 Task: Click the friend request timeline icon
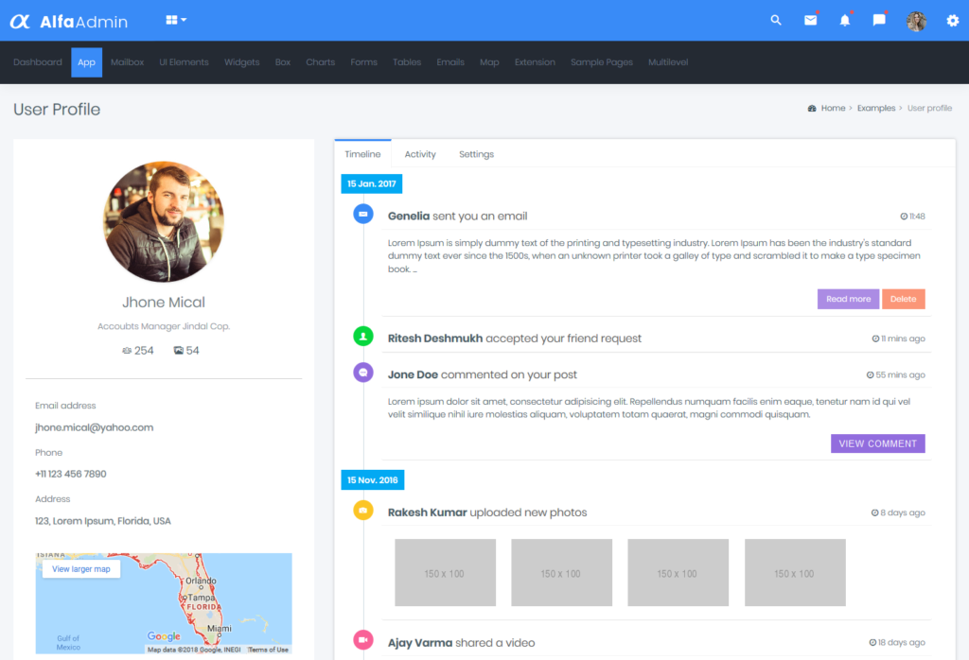(363, 339)
